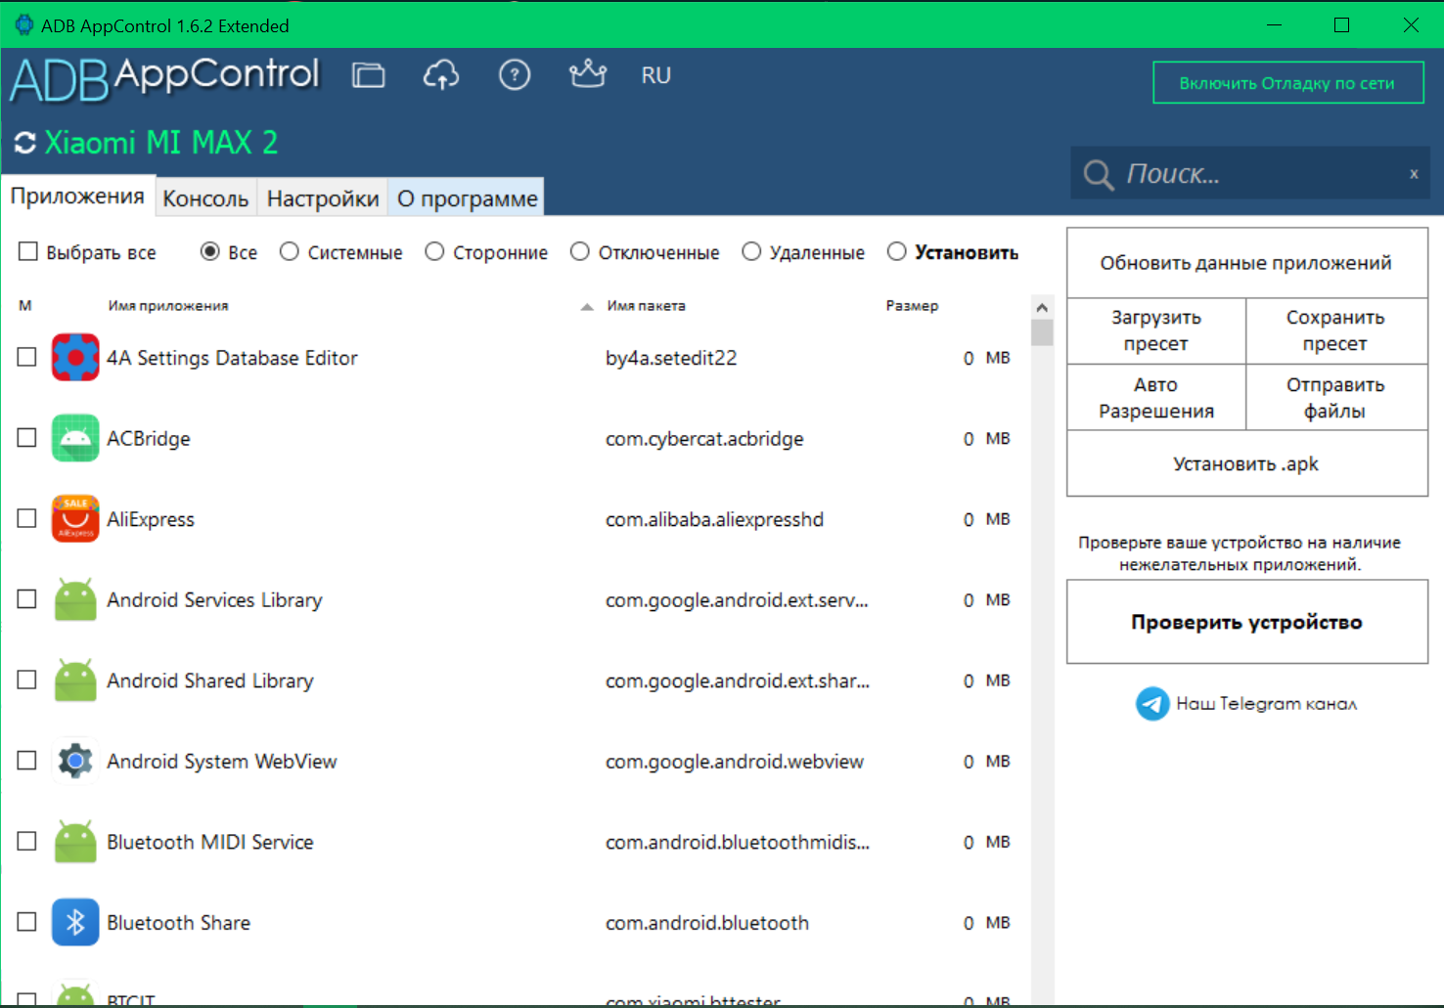This screenshot has height=1008, width=1444.
Task: Switch to the 'Консоль' tab
Action: pyautogui.click(x=205, y=198)
